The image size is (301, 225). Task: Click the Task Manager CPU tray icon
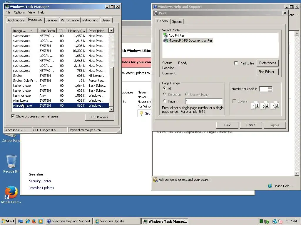[x=261, y=221]
